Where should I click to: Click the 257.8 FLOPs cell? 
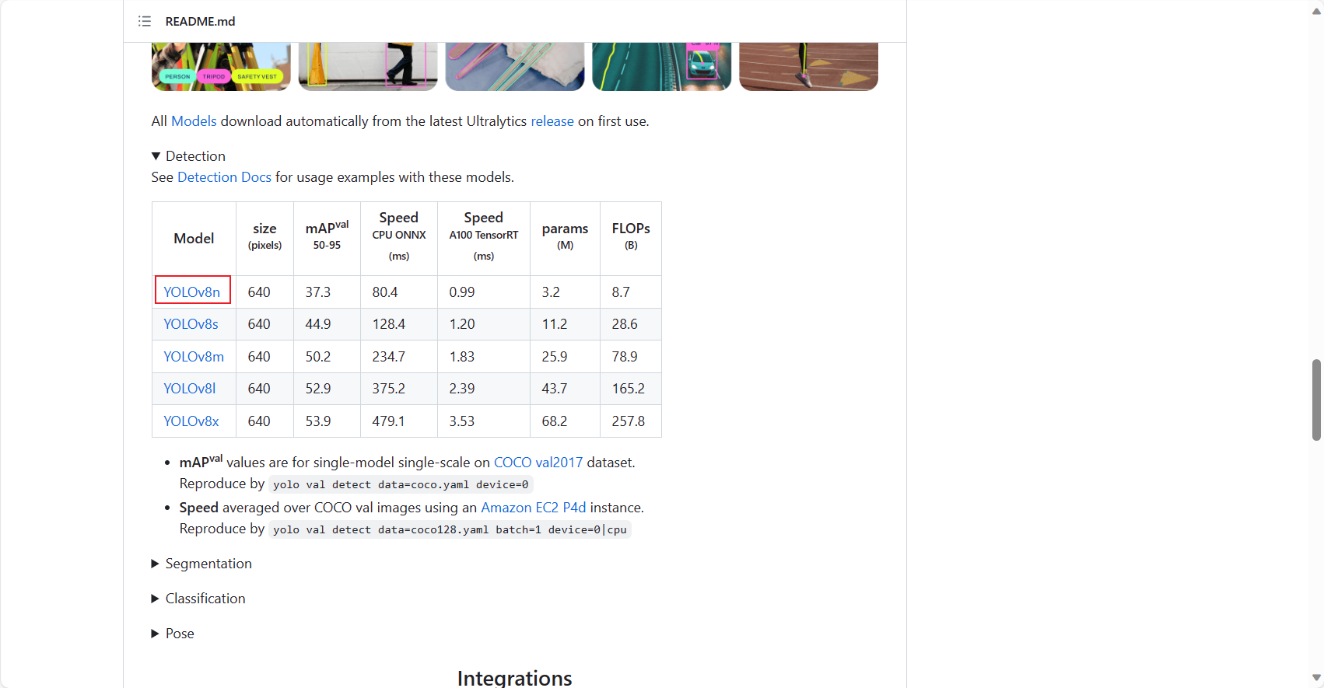coord(631,421)
